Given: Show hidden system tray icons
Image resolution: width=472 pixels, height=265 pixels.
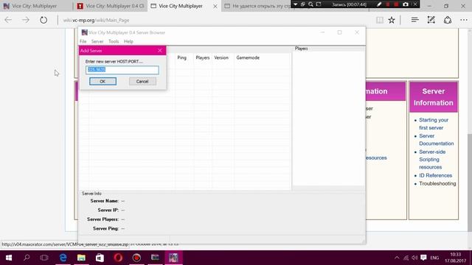Looking at the screenshot, I should click(x=397, y=258).
